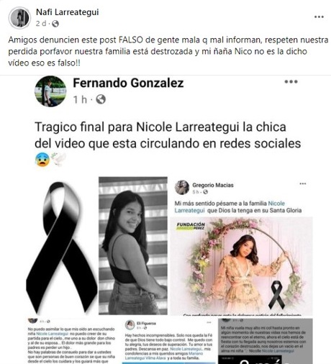
Task: Open the gray condolence message screenshot
Action: point(266,341)
